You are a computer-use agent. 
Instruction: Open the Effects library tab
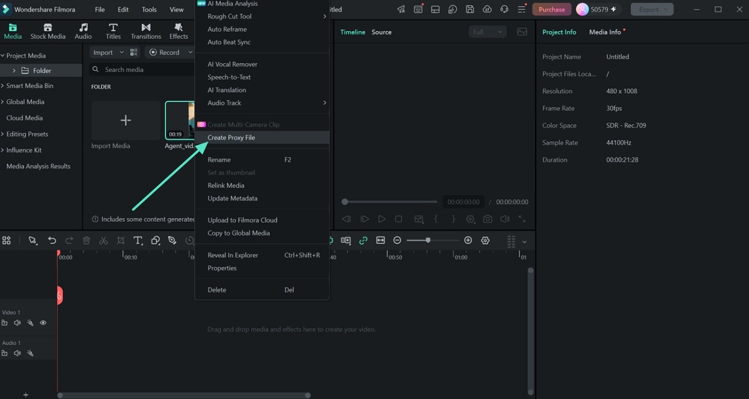[179, 32]
